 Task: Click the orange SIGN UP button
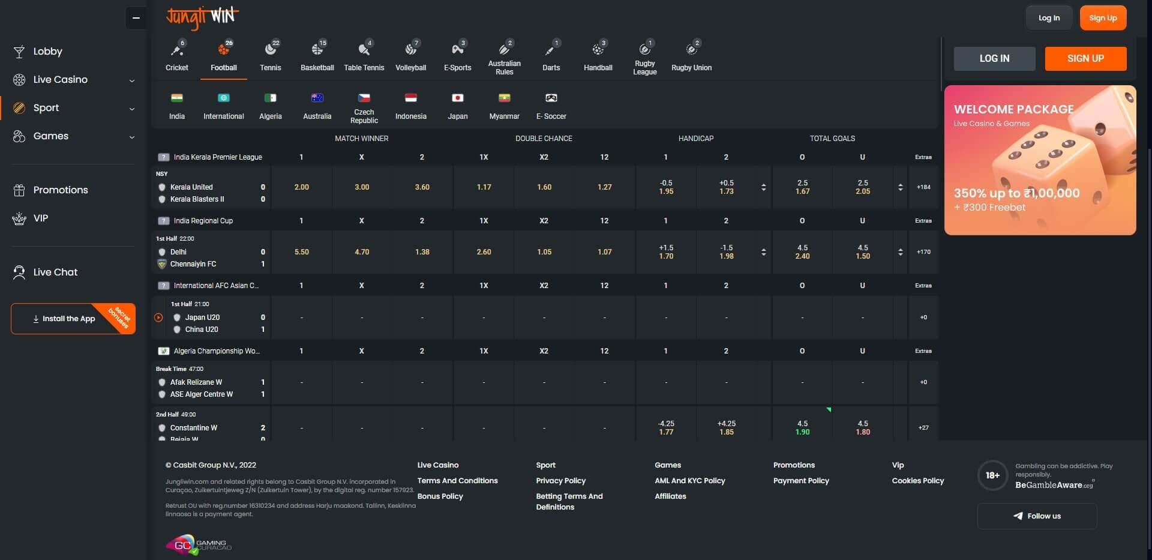1085,59
